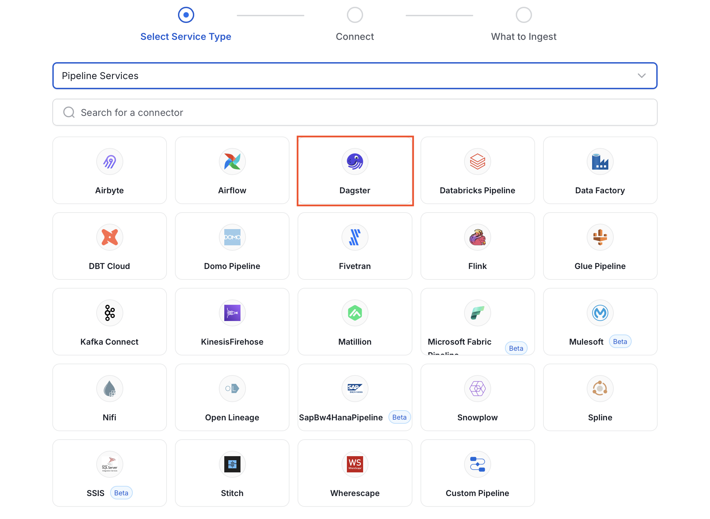710x519 pixels.
Task: Click the Databricks Pipeline label
Action: coord(478,190)
